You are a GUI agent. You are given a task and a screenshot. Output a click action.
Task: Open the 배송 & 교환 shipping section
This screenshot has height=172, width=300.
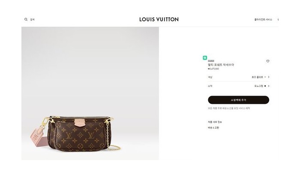point(213,127)
